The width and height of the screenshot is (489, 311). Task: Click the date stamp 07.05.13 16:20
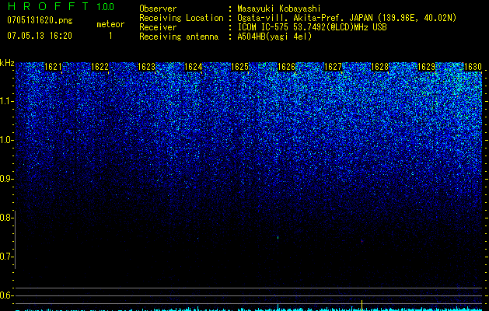40,36
